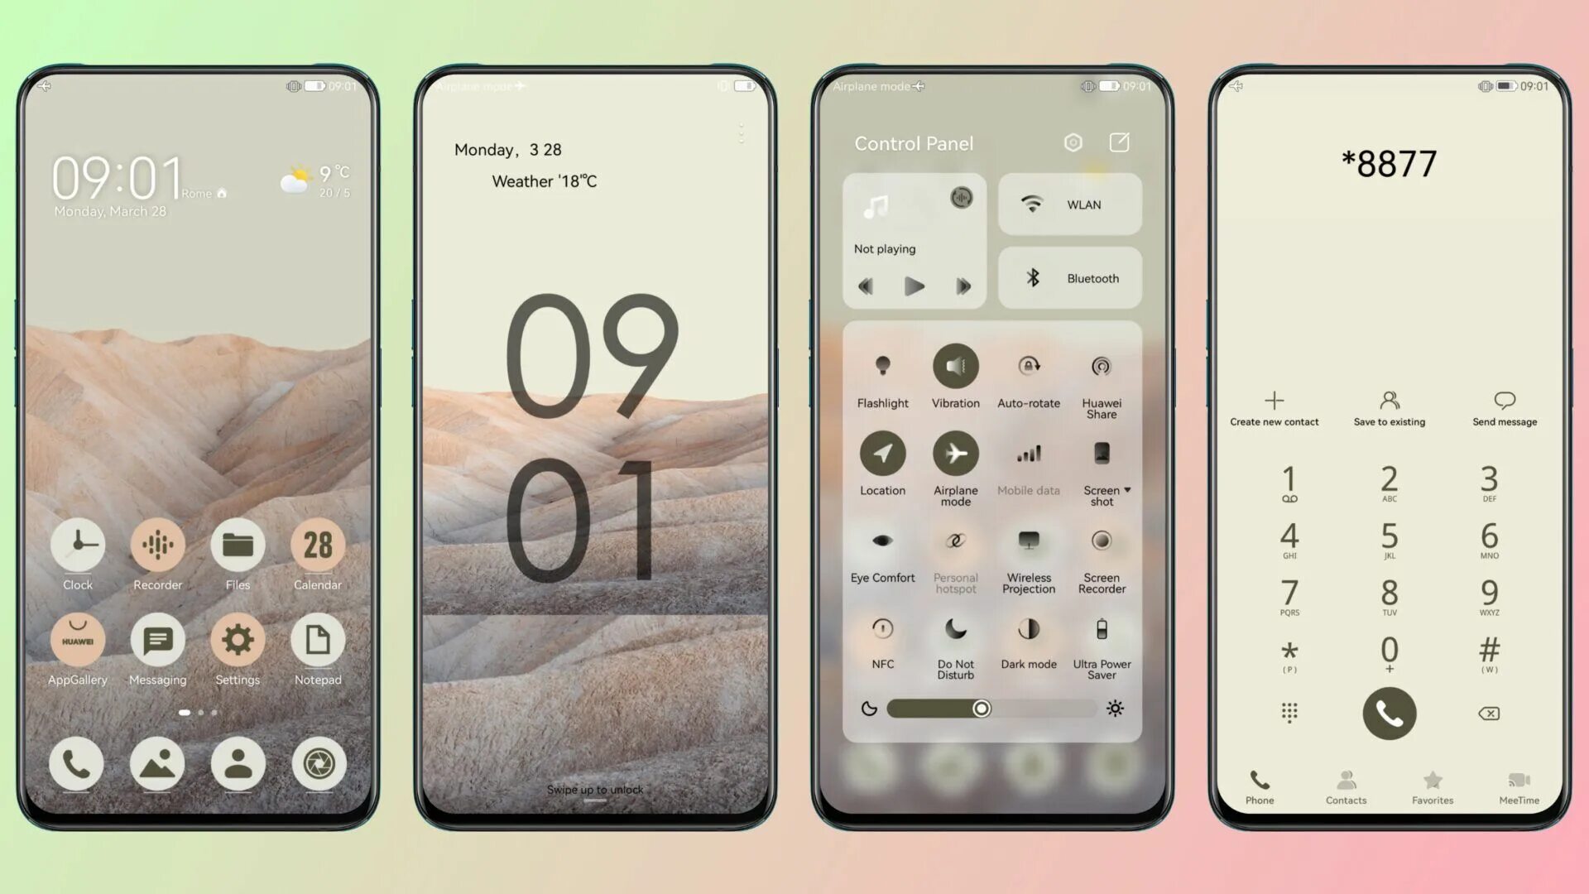Viewport: 1589px width, 894px height.
Task: Enable Vibration mode
Action: coord(955,366)
